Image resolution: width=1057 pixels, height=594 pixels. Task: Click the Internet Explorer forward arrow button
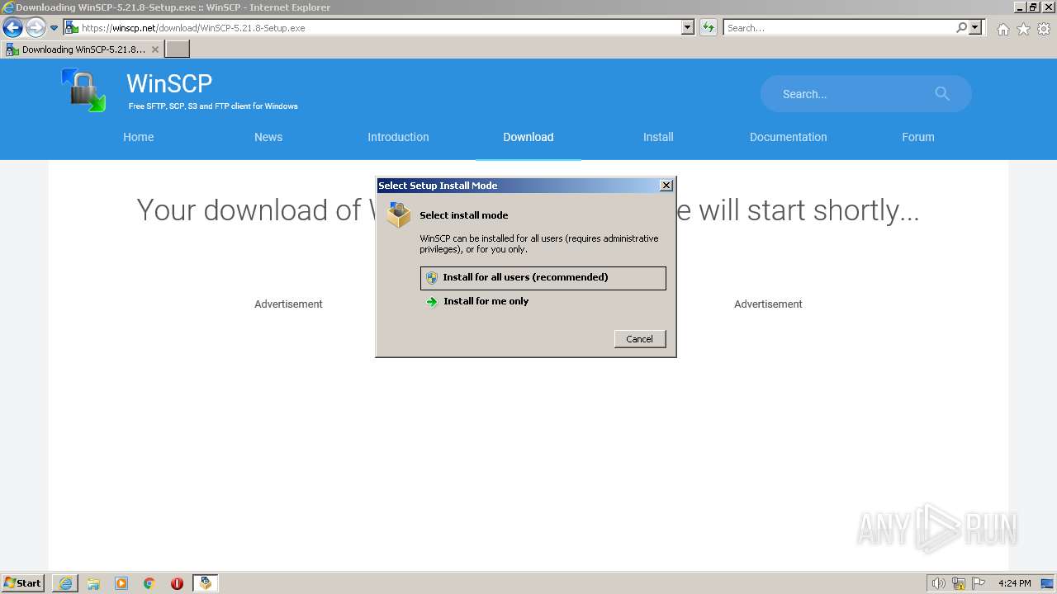[x=35, y=27]
